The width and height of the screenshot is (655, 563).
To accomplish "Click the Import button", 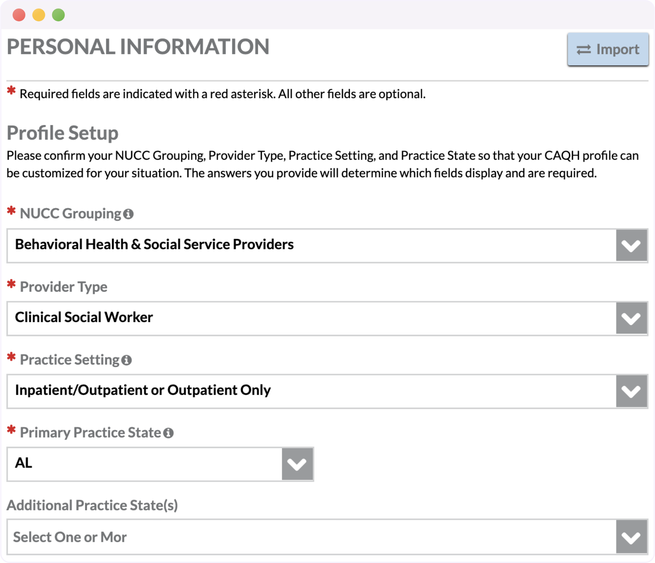I will coord(608,49).
